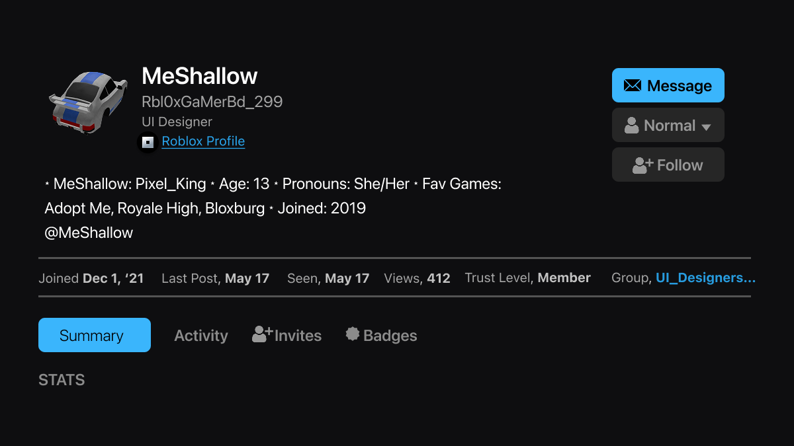Screen dimensions: 794x446
Task: Open the Badges tab
Action: click(x=390, y=335)
